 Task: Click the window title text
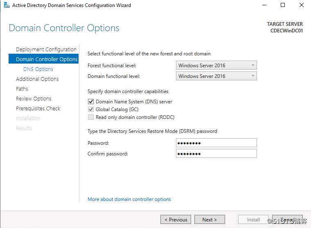pos(72,5)
